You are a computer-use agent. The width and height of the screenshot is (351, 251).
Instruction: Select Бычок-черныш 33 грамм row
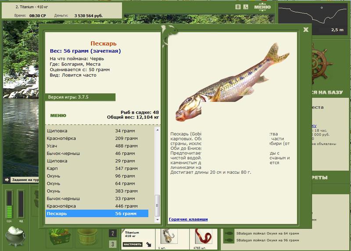[97, 198]
